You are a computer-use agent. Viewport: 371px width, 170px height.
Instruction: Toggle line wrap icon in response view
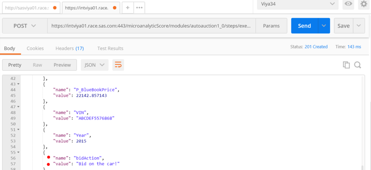(118, 65)
